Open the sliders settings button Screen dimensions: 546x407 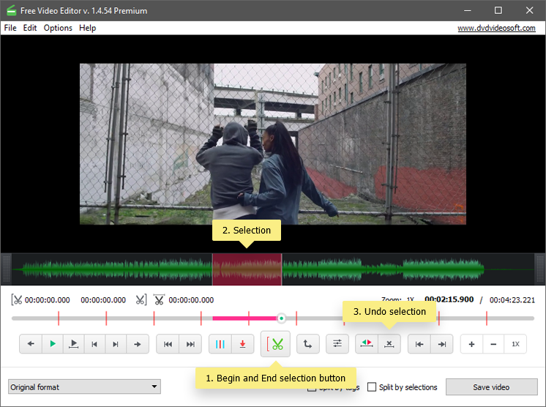point(337,344)
